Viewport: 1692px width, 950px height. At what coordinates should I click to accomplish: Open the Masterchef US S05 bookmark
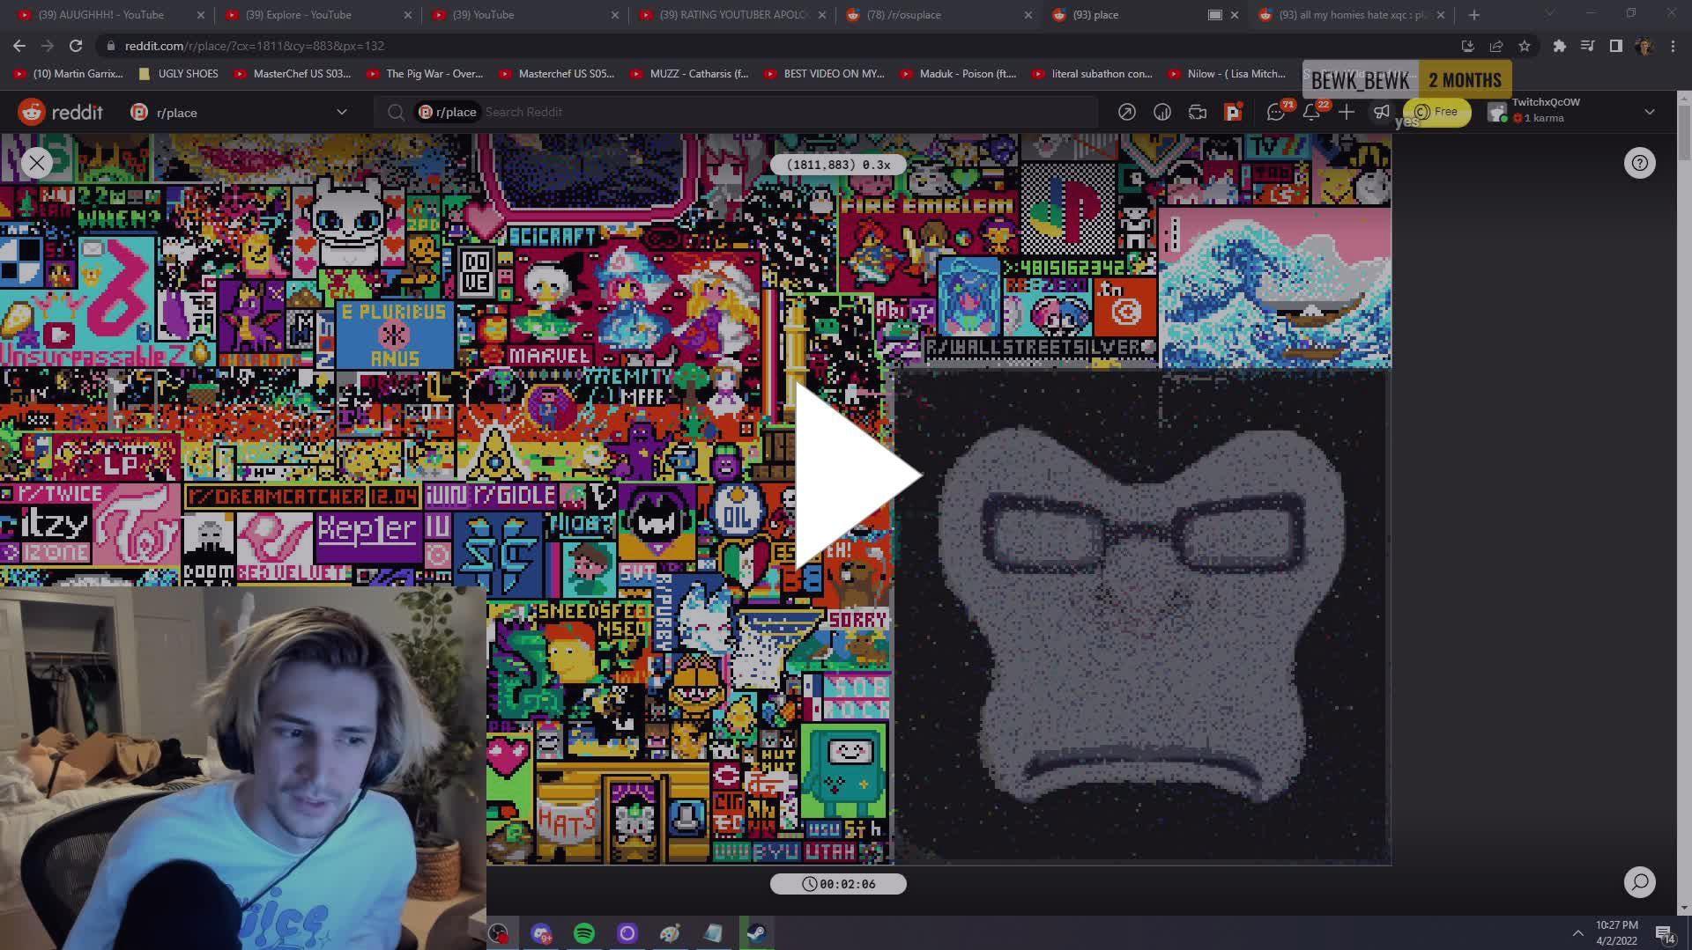coord(557,74)
